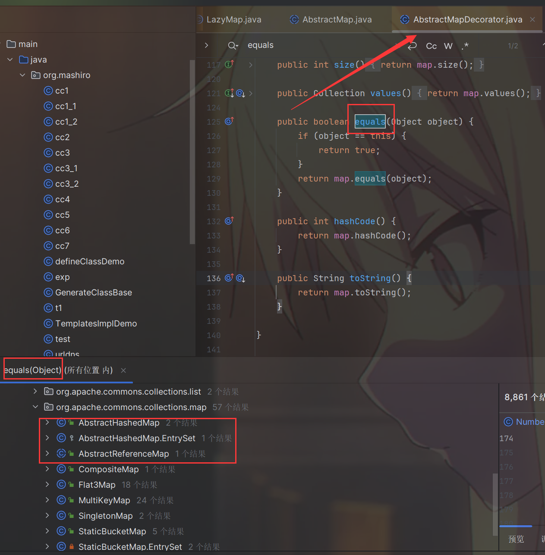The height and width of the screenshot is (555, 545).
Task: Expand AbstractReferenceMap results
Action: coord(47,454)
